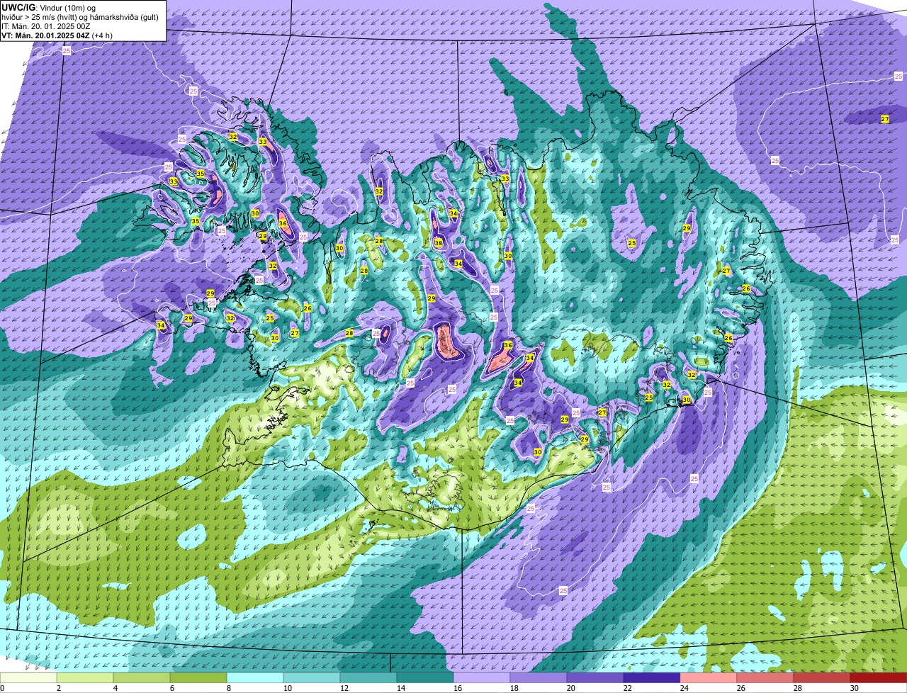Screen dimensions: 907x693
Task: Select the olive green 6–8 m/s colour swatch
Action: click(199, 678)
